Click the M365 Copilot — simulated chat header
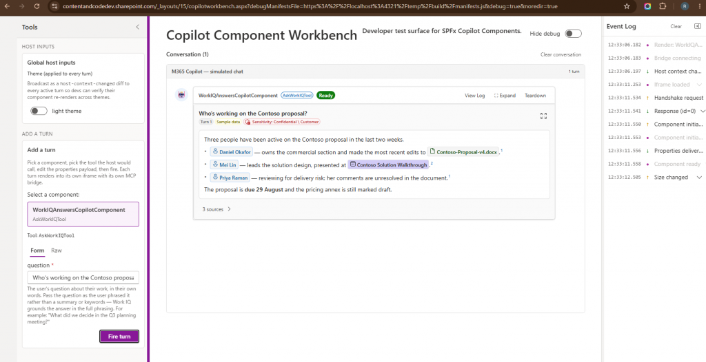706x362 pixels. click(208, 72)
